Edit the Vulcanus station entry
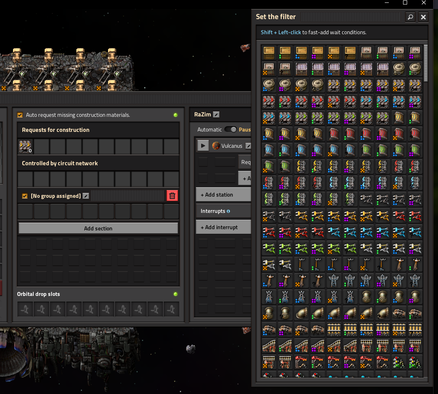438x394 pixels. pos(248,146)
